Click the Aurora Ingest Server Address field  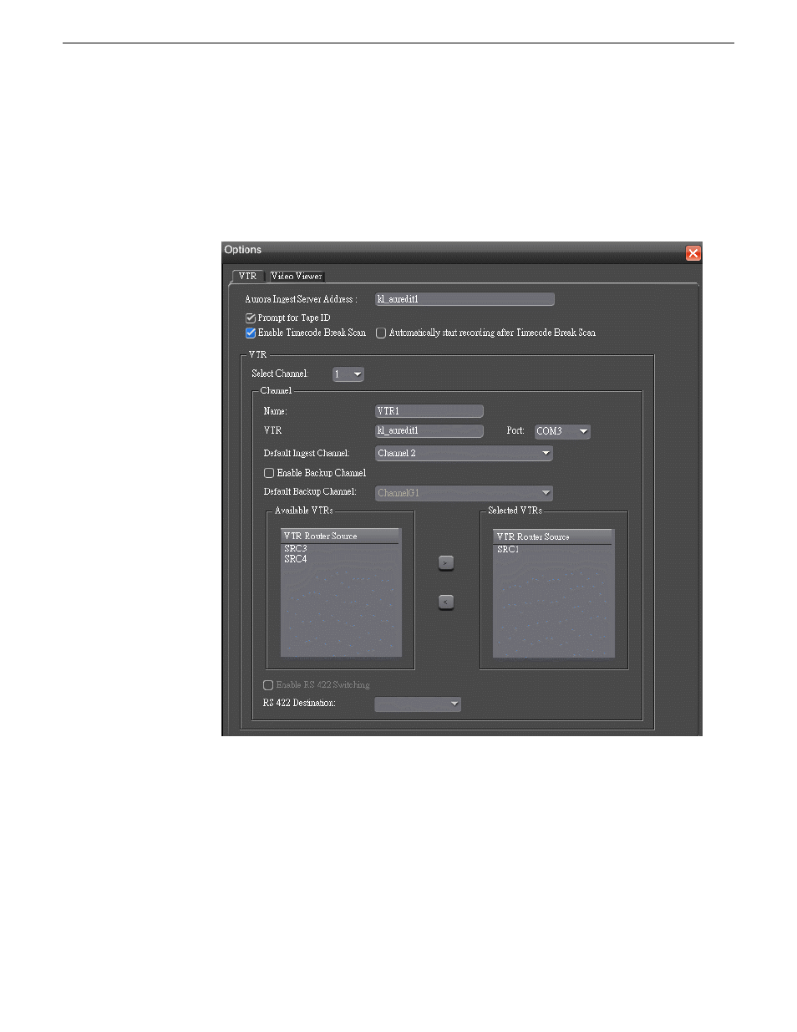point(464,299)
